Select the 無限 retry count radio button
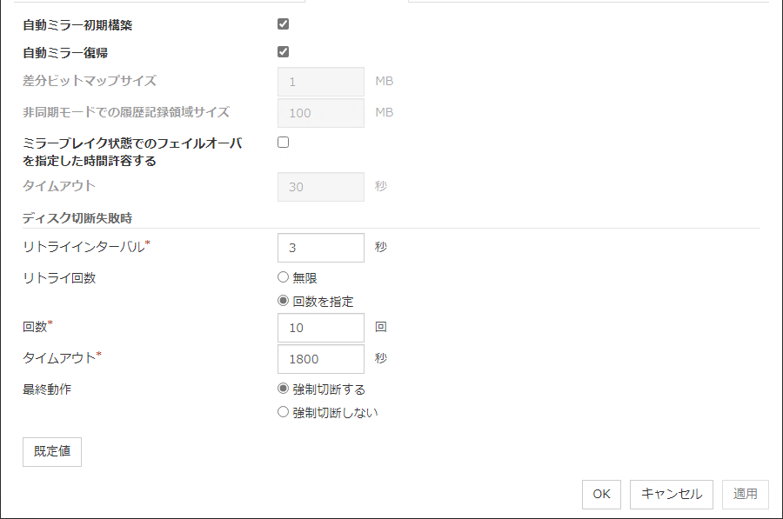783x519 pixels. [283, 277]
